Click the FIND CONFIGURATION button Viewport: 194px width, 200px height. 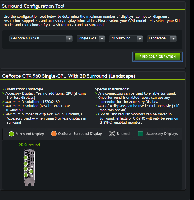coord(157,57)
